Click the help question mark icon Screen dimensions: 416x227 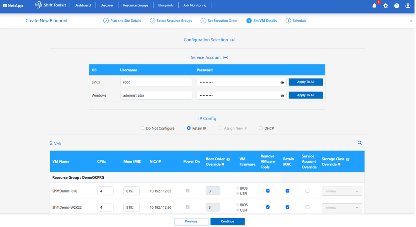tap(397, 6)
